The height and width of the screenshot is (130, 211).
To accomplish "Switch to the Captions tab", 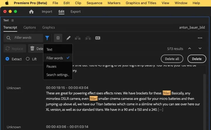I will point(30,27).
